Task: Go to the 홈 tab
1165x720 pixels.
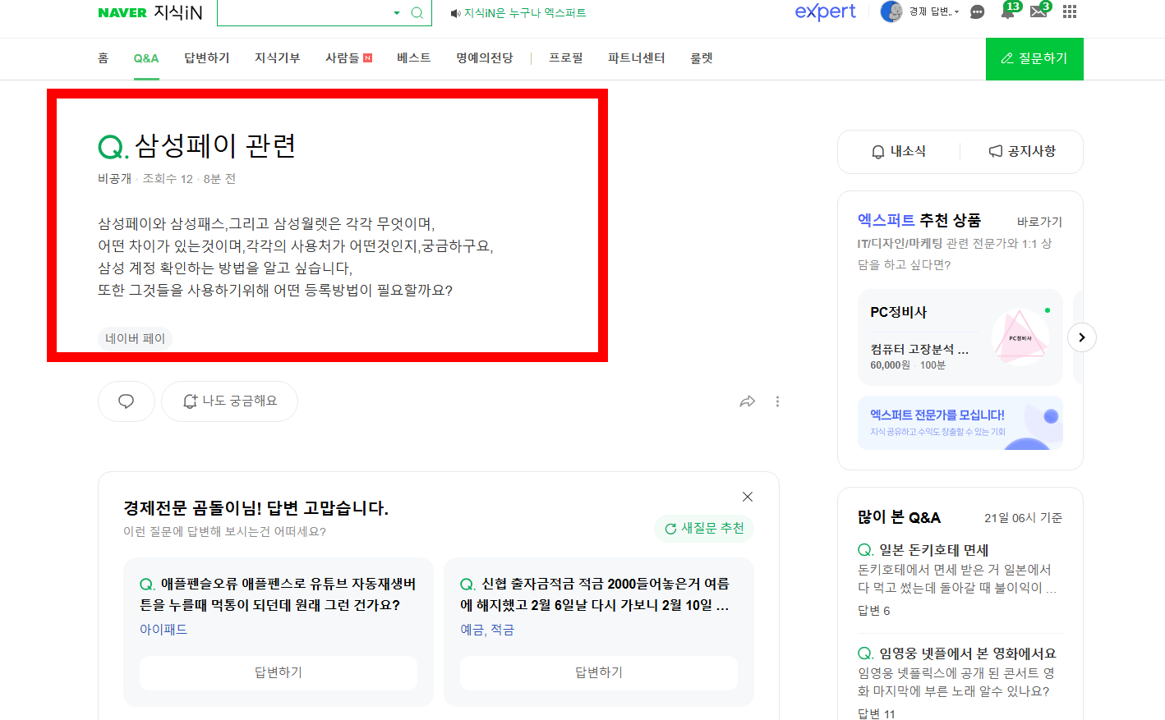Action: point(103,58)
